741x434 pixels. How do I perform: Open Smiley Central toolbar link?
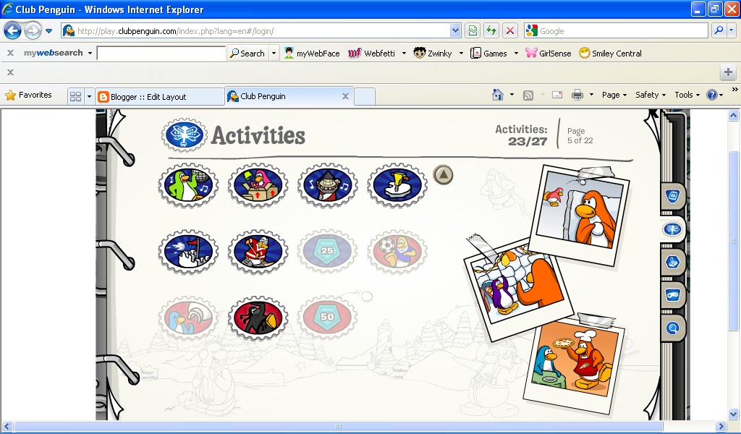pyautogui.click(x=610, y=54)
